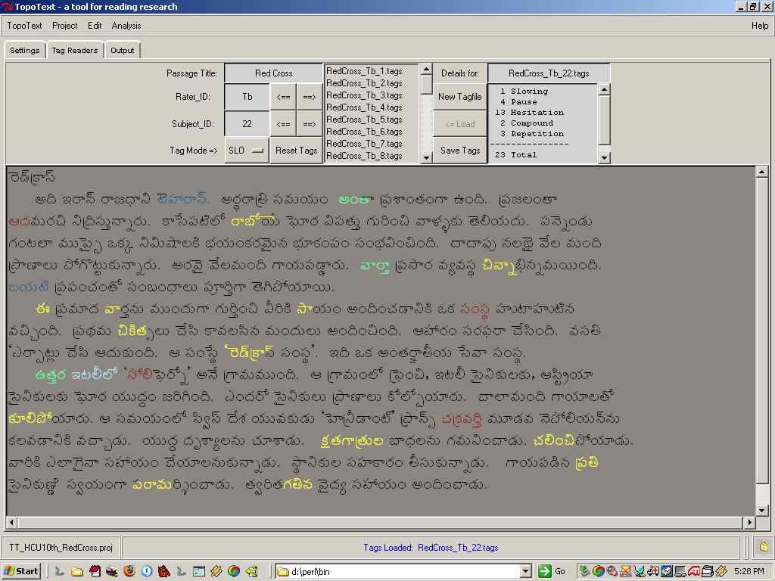The height and width of the screenshot is (581, 775).
Task: Click the next arrow button for Subject_ID
Action: point(310,124)
